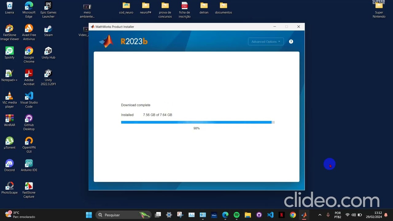Click the help question mark in installer

(291, 42)
